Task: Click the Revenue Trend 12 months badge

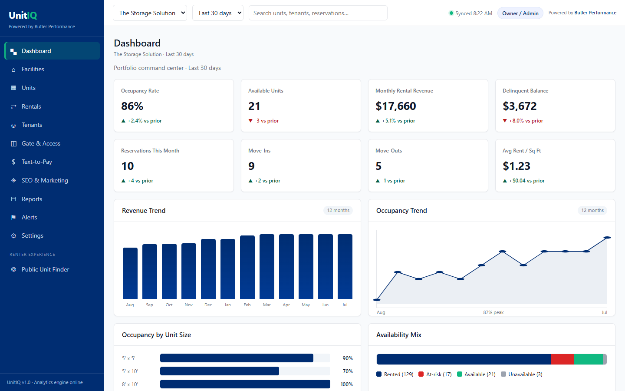Action: pyautogui.click(x=338, y=210)
